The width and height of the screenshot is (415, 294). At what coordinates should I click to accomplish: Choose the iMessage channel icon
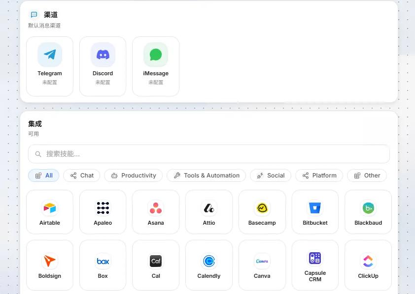tap(156, 55)
